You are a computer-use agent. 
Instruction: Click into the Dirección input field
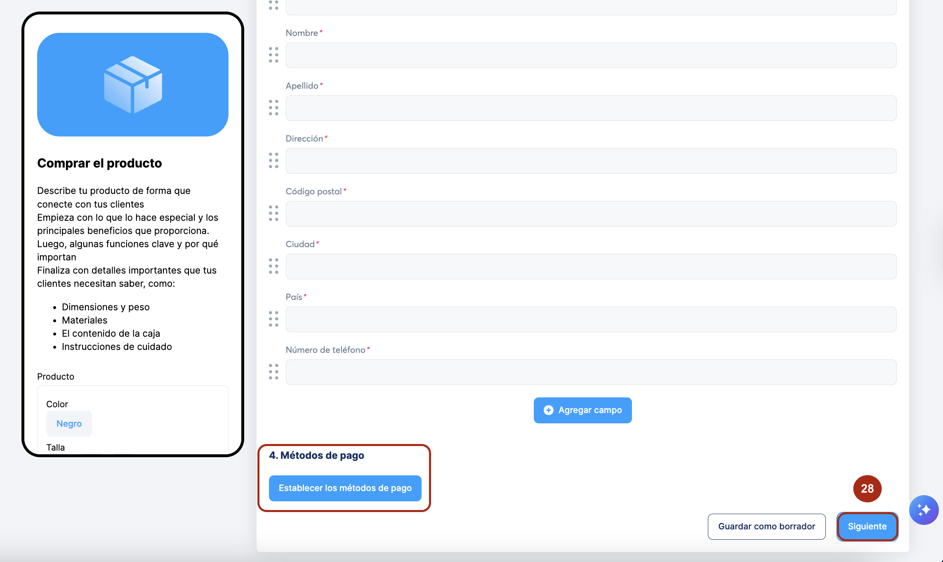591,161
